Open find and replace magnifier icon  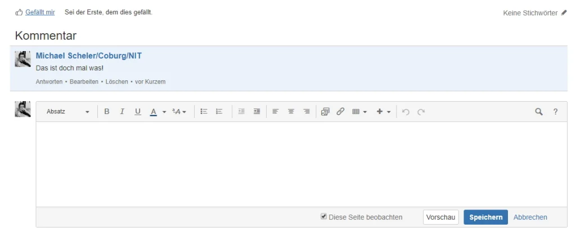539,112
